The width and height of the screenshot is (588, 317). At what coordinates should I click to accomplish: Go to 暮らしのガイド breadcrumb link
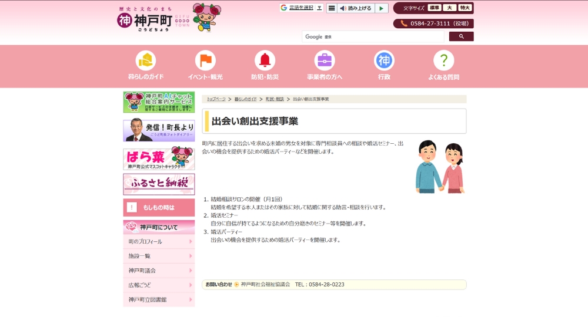(246, 99)
